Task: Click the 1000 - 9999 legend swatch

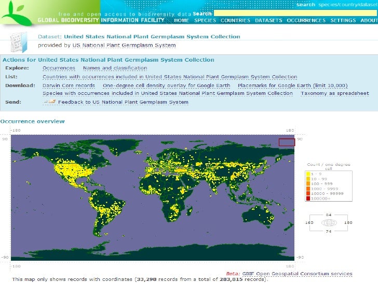Action: (308, 189)
